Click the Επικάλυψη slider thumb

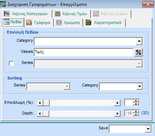point(46,103)
